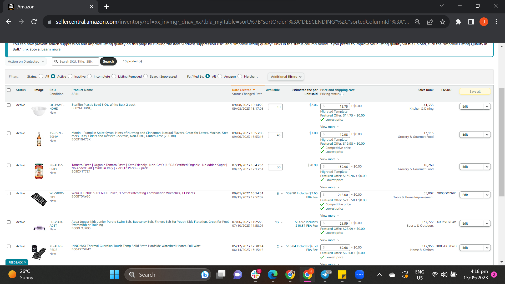This screenshot has width=505, height=284.
Task: Open Zoom from the taskbar
Action: tap(360, 275)
